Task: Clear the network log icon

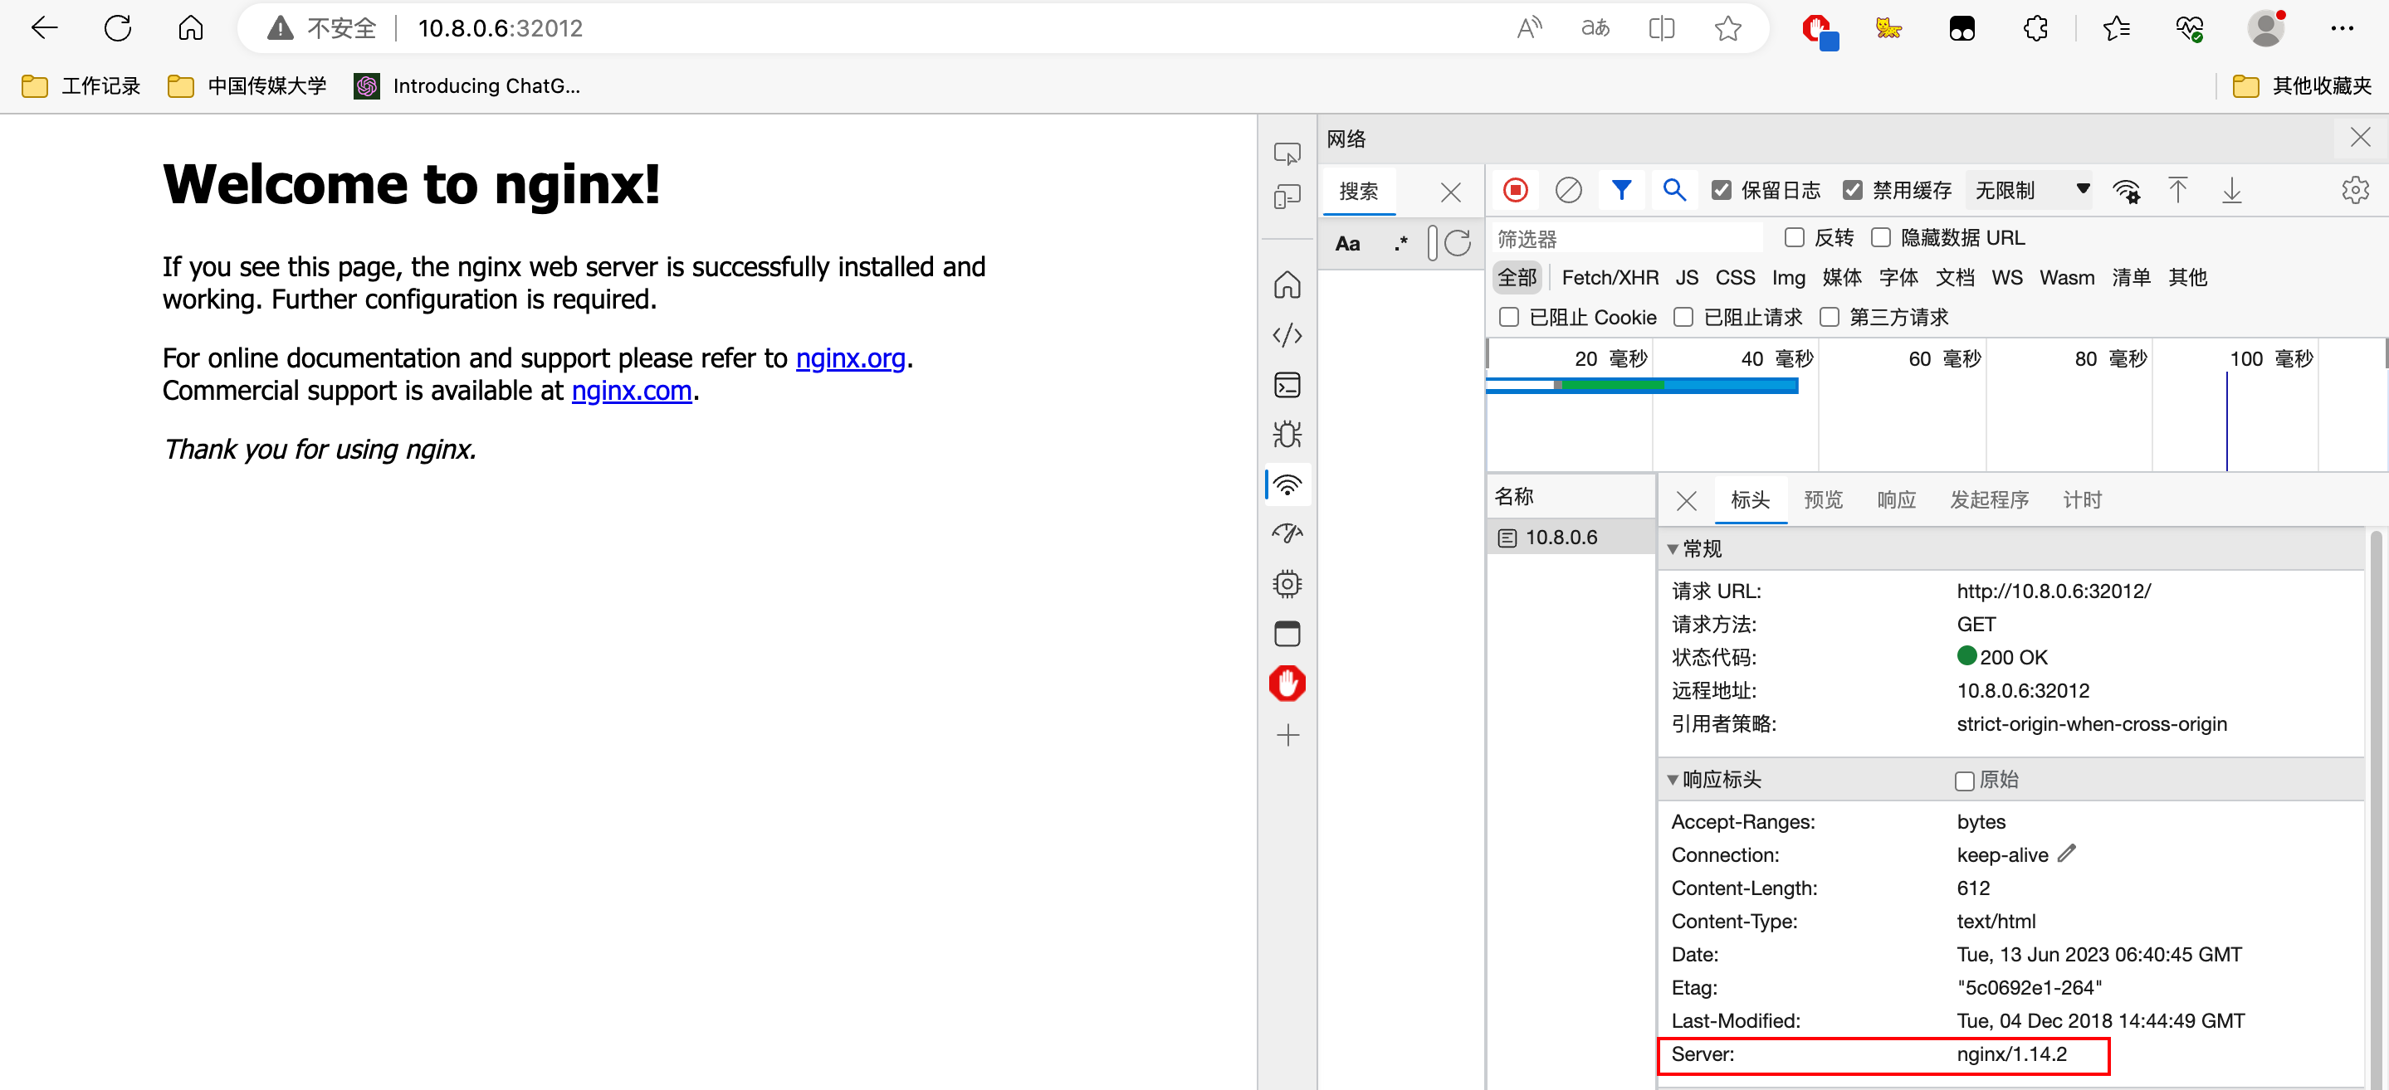Action: click(1568, 190)
